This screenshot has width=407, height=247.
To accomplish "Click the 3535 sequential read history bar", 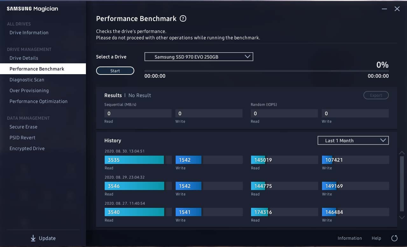I will (138, 160).
